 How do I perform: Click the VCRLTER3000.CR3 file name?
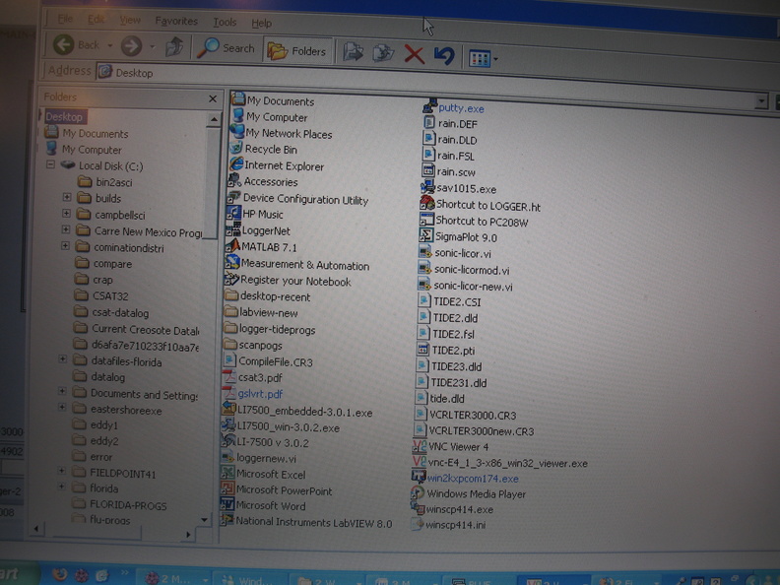click(x=472, y=415)
